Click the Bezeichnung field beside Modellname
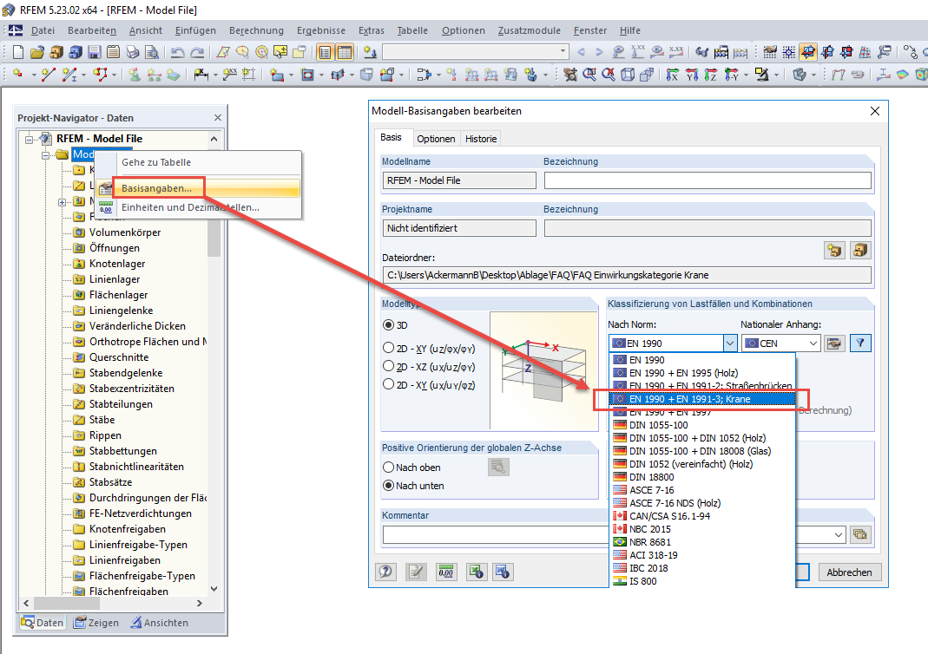The width and height of the screenshot is (928, 654). [708, 180]
